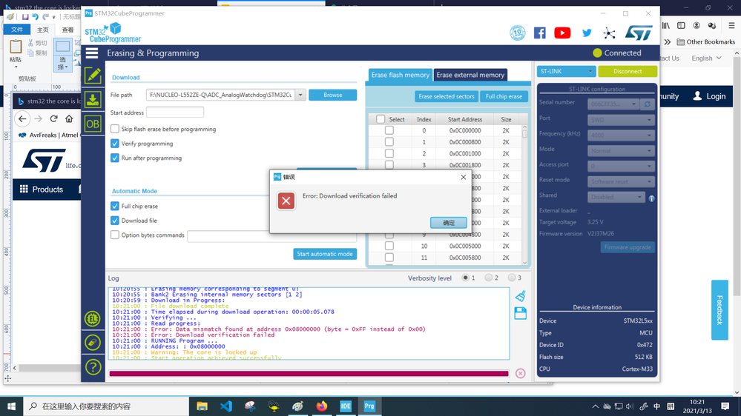Open the Reset mode dropdown
Image resolution: width=741 pixels, height=416 pixels.
(x=621, y=181)
